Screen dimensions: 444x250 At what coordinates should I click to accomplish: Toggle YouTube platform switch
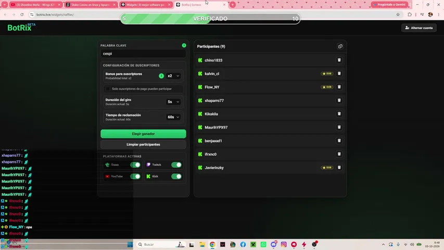[135, 177]
